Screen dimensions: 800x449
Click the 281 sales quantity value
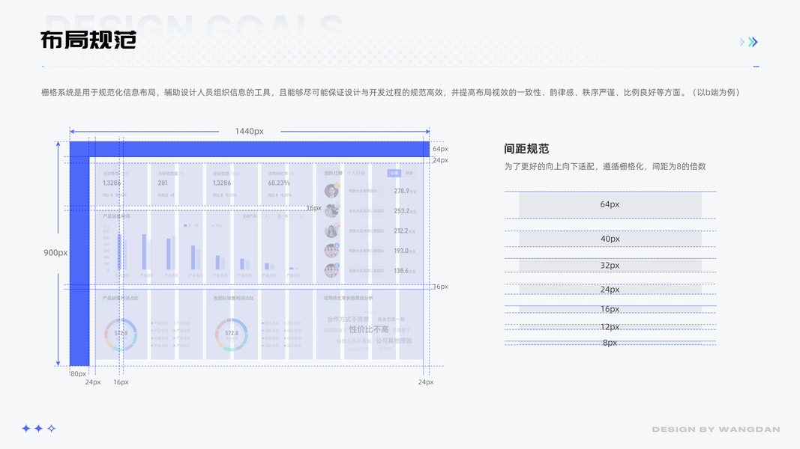pos(163,183)
